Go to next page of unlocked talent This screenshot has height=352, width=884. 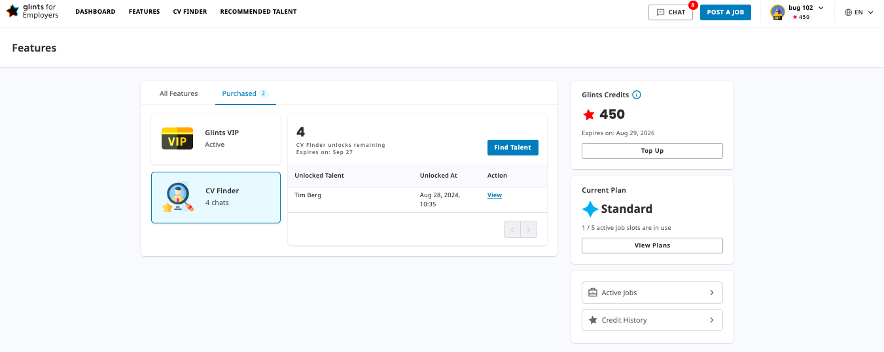[529, 229]
